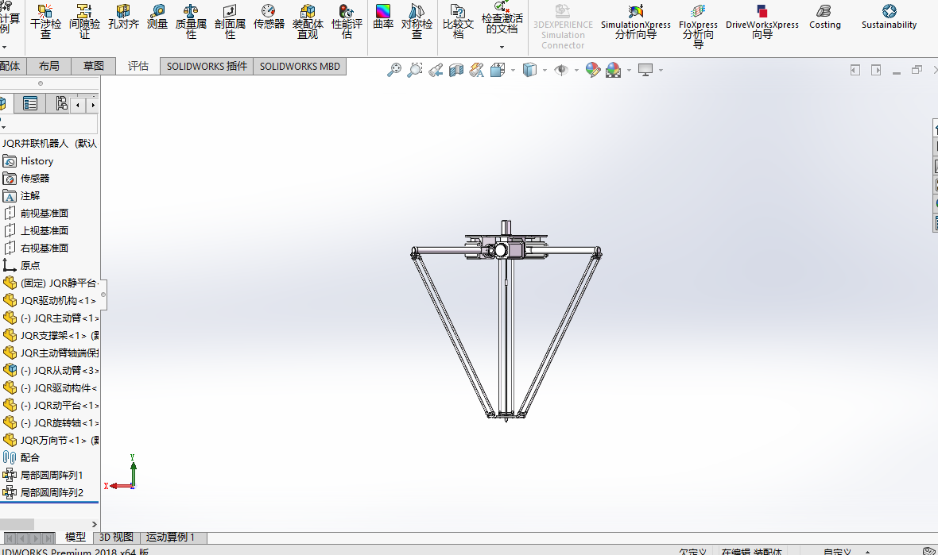Select the Measure tool (测量)
Viewport: 938px width, 555px height.
click(157, 17)
